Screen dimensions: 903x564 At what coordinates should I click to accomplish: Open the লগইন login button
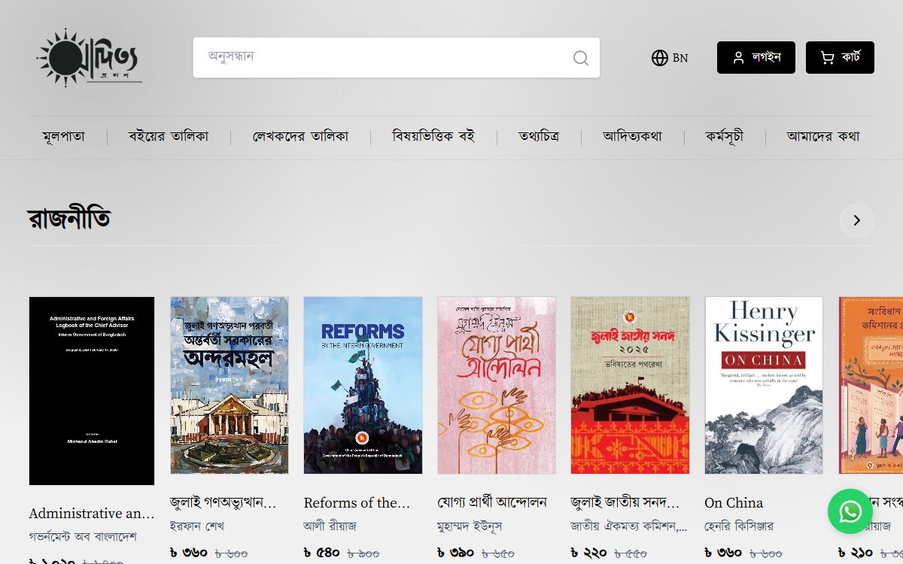coord(756,57)
